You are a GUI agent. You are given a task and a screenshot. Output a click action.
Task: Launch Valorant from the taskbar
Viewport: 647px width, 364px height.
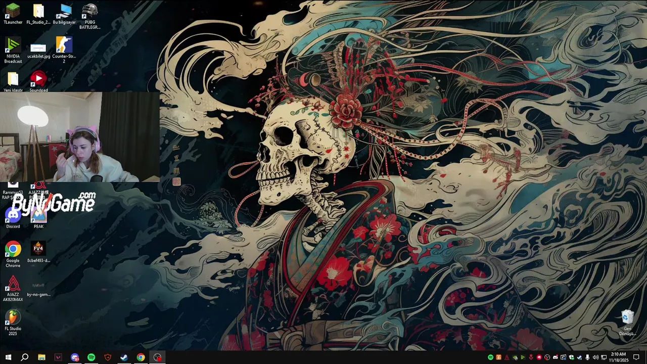(x=58, y=357)
